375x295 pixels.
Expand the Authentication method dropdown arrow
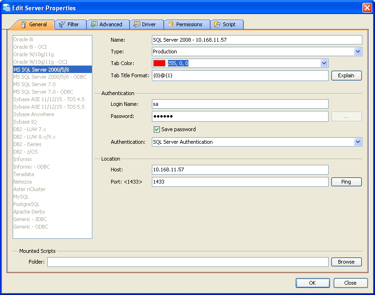click(x=358, y=142)
